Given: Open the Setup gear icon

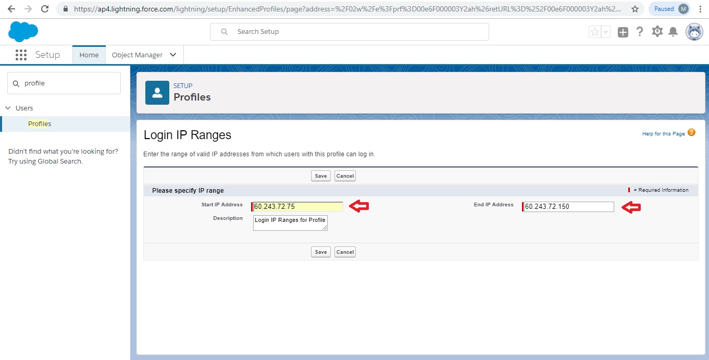Looking at the screenshot, I should (657, 32).
